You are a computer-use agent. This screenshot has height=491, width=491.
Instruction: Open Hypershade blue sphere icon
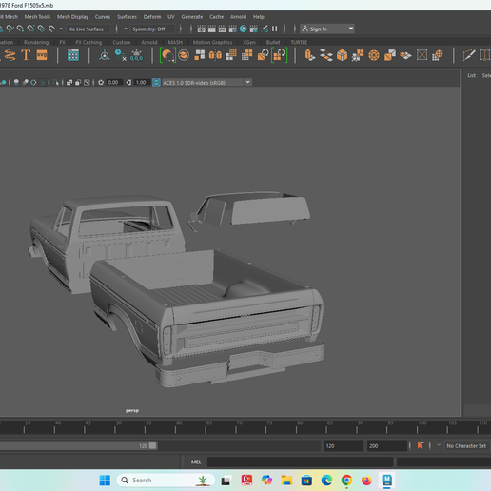244,29
